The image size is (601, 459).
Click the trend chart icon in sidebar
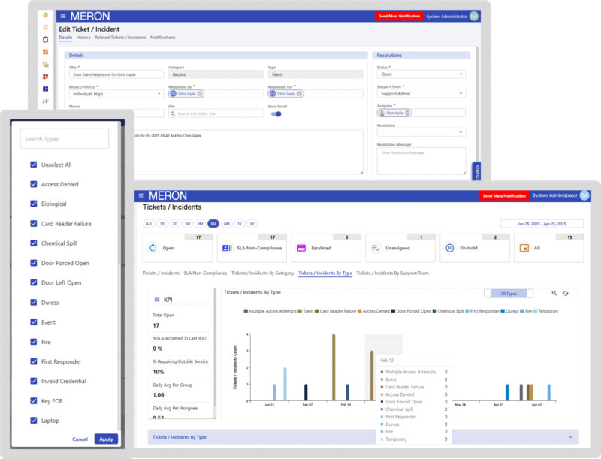point(46,101)
